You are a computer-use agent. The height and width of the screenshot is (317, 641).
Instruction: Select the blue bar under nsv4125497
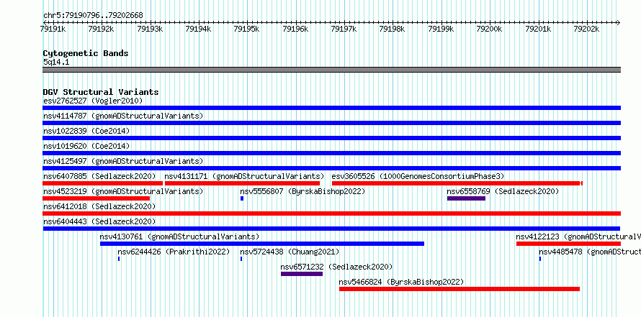[x=331, y=168]
